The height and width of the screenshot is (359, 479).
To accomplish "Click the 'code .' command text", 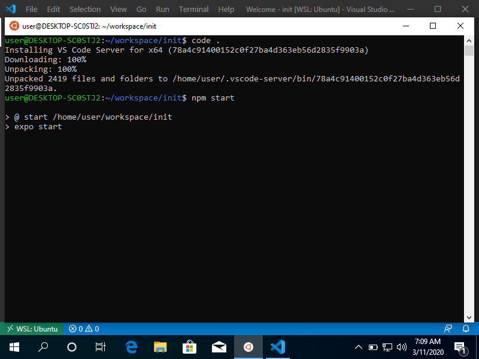I will pos(205,41).
